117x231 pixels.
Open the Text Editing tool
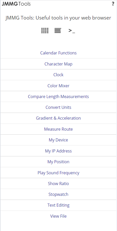coord(58,205)
